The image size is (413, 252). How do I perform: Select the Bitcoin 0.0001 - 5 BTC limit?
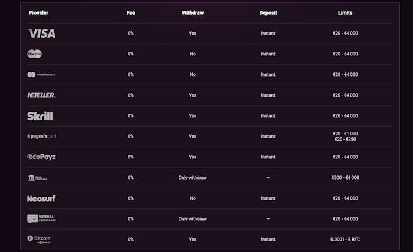[345, 240]
